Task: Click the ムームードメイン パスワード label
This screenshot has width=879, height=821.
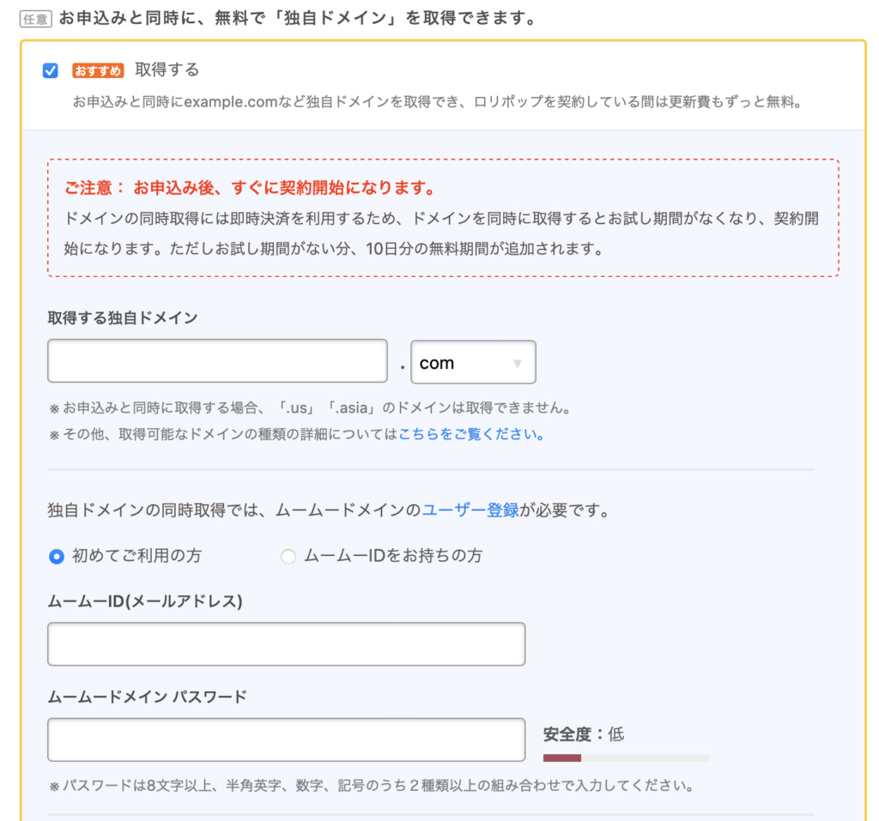Action: [147, 697]
